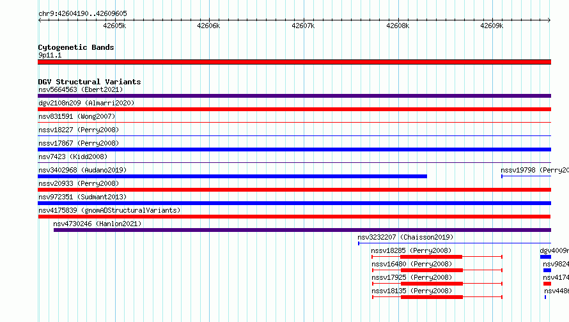569x322 pixels.
Task: Click the dgv4009 label at right edge
Action: [554, 250]
